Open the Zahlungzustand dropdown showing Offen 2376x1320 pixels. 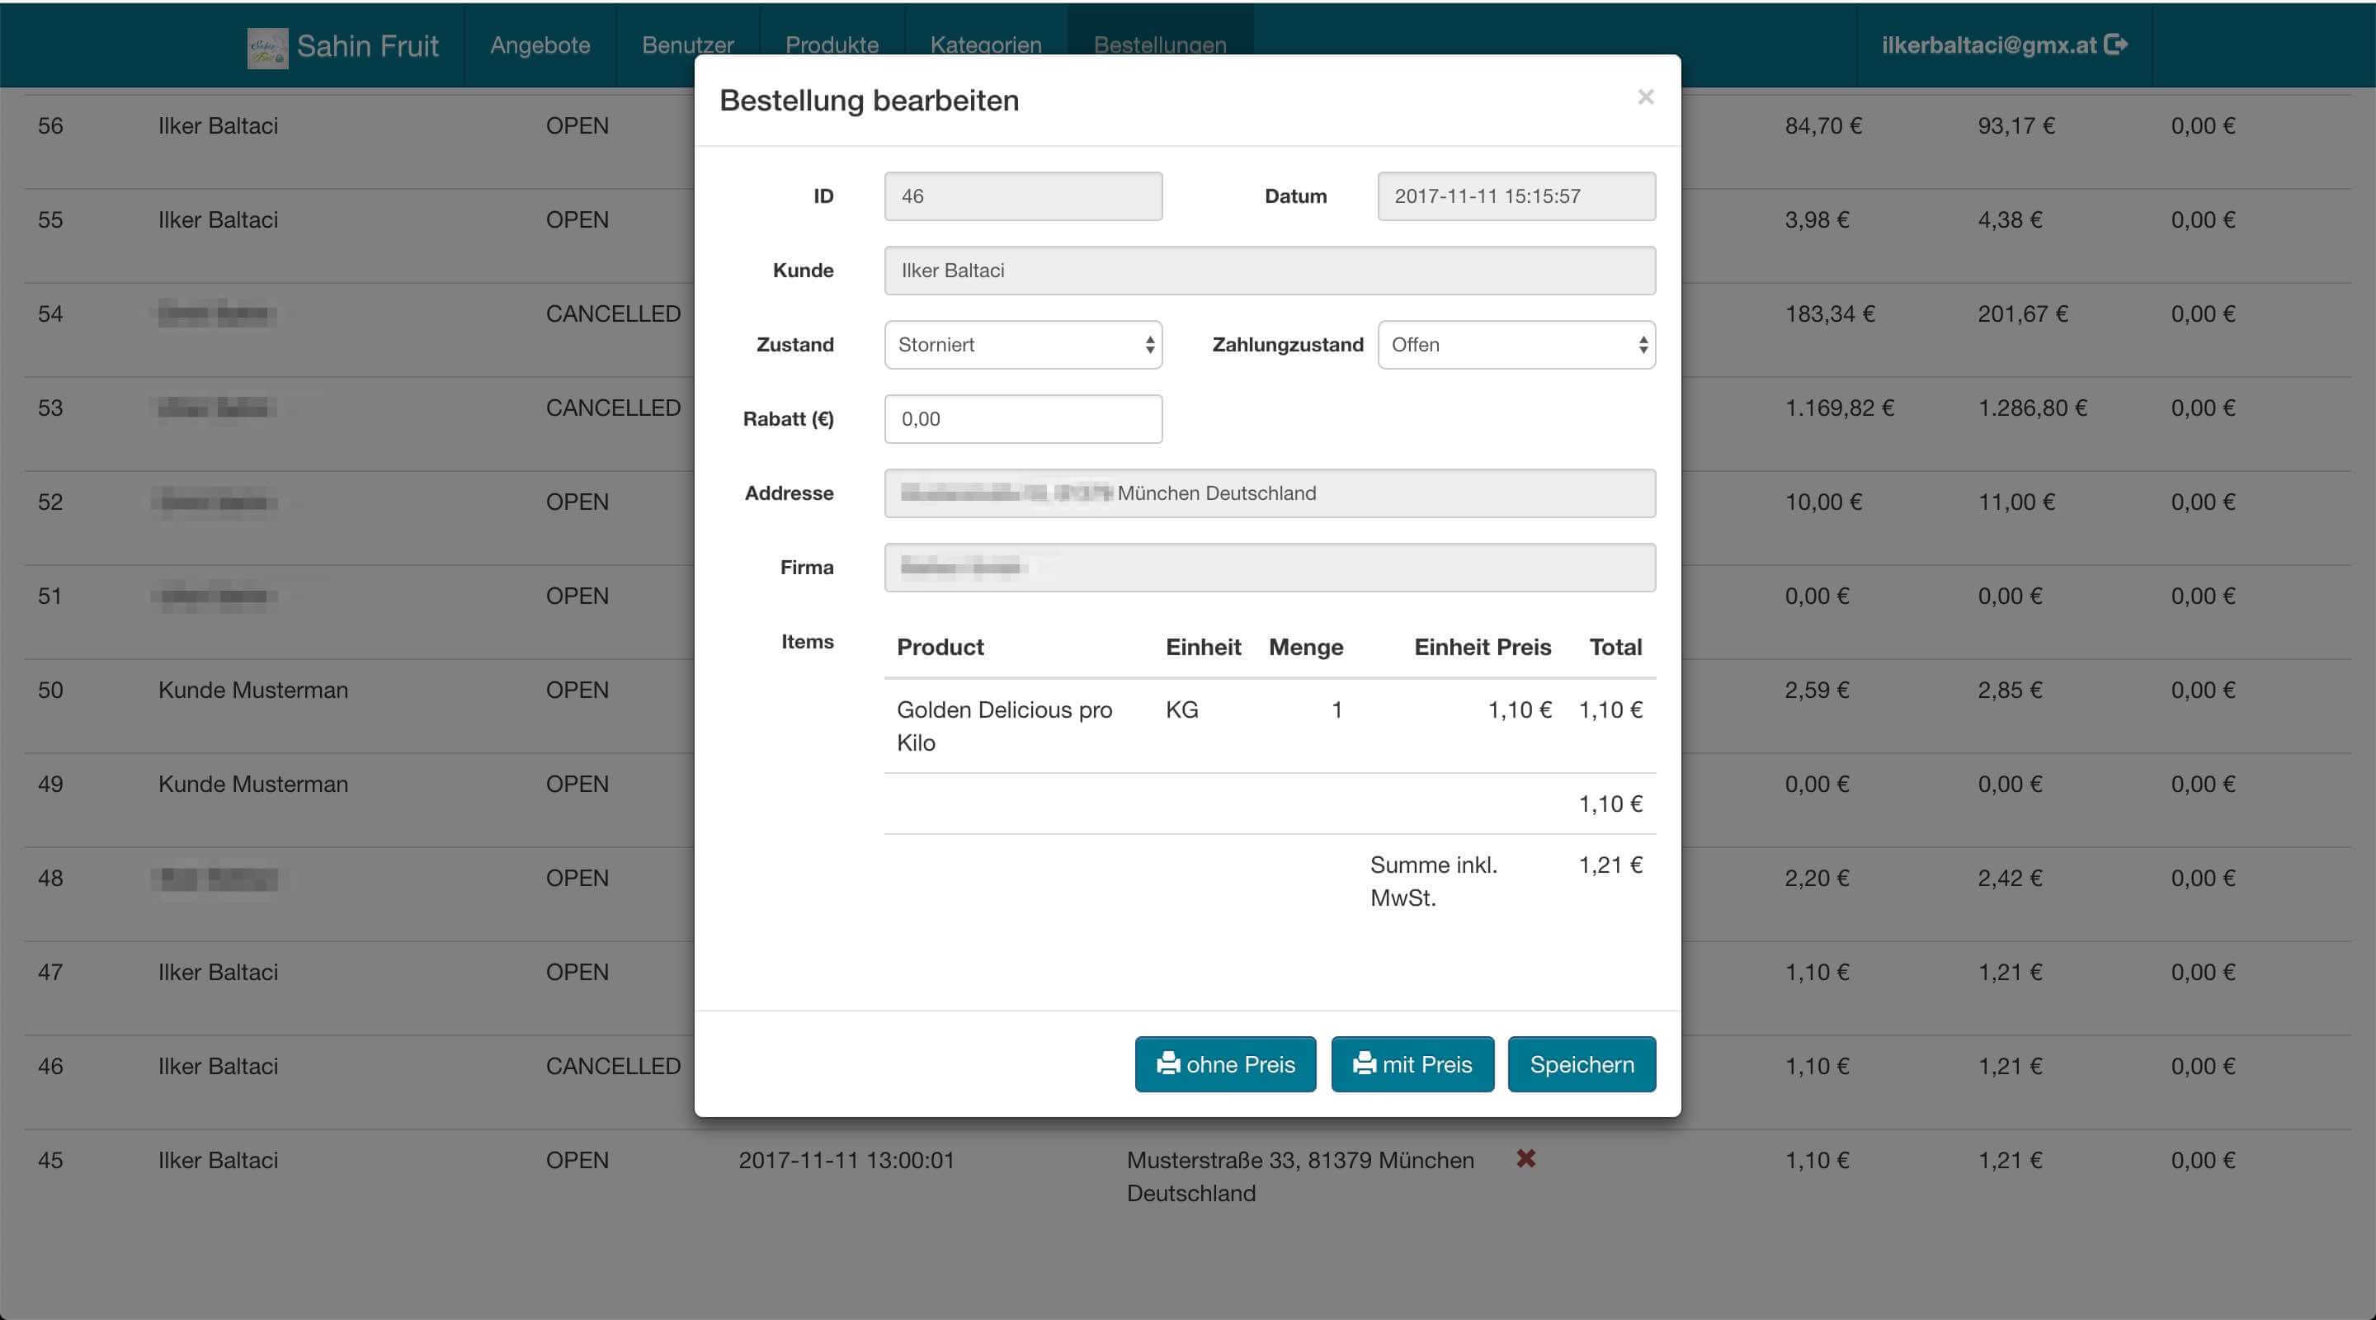(1516, 345)
